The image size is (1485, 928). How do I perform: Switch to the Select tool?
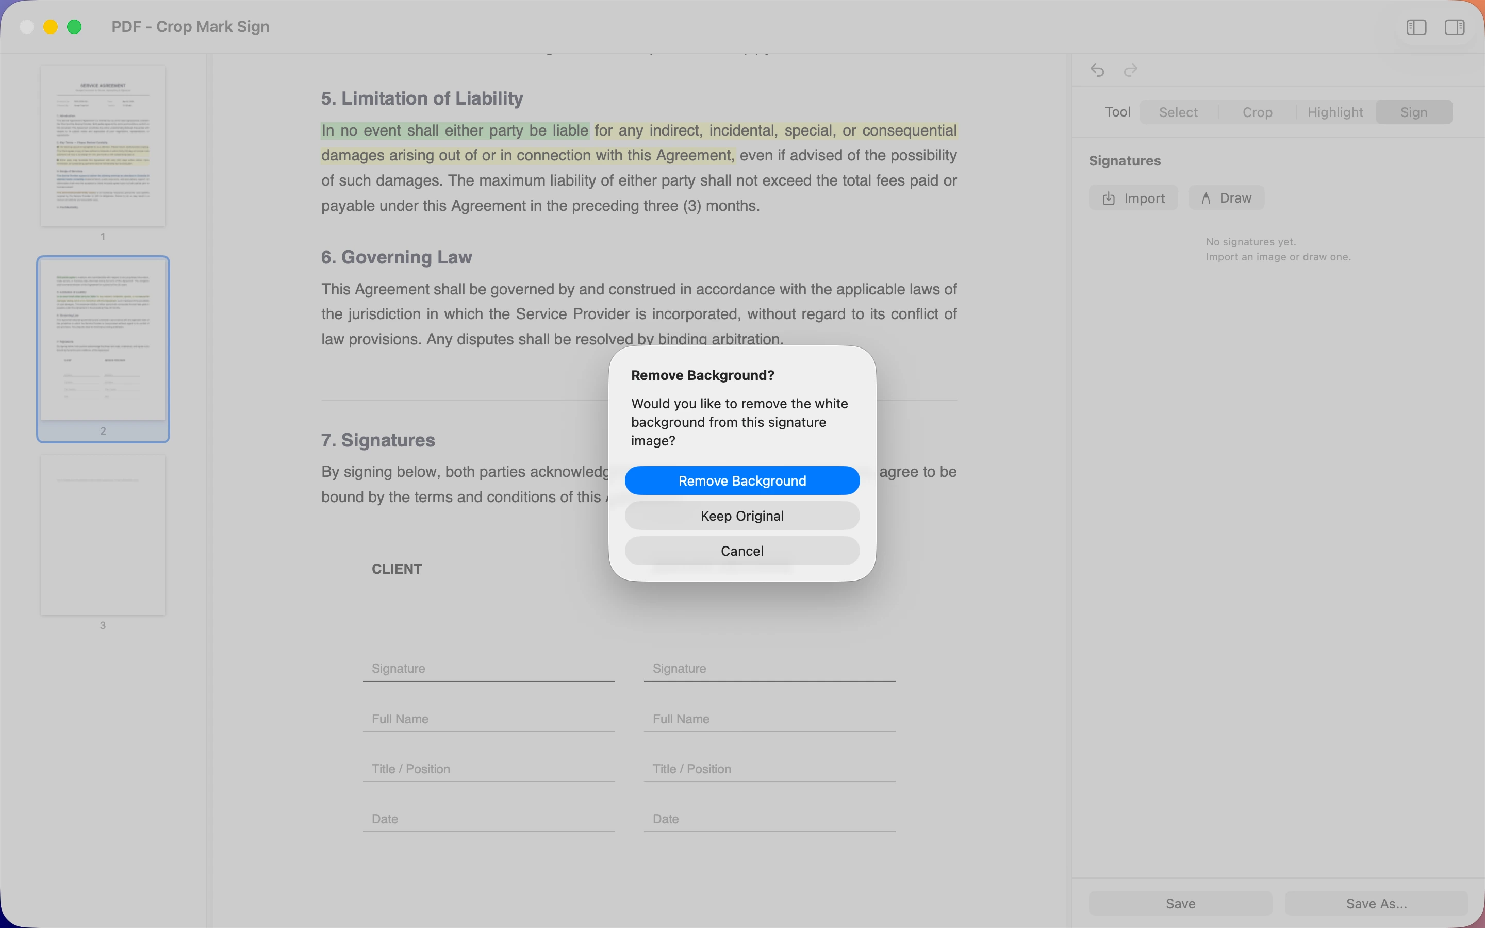coord(1178,112)
